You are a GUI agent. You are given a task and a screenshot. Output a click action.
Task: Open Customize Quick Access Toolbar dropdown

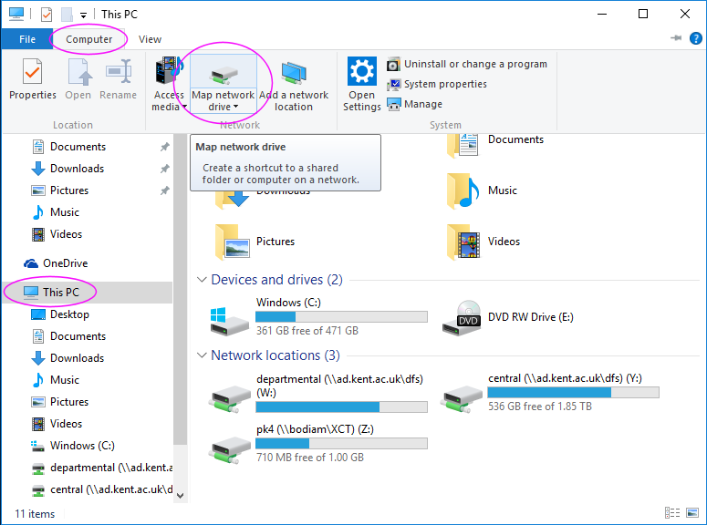coord(83,15)
